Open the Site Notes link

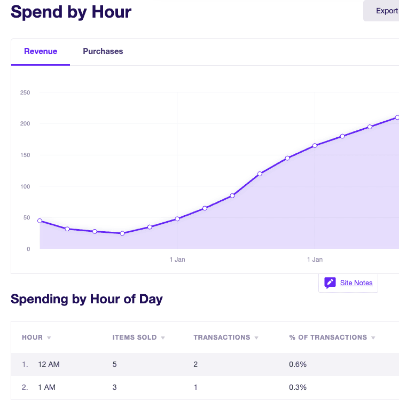pyautogui.click(x=356, y=283)
